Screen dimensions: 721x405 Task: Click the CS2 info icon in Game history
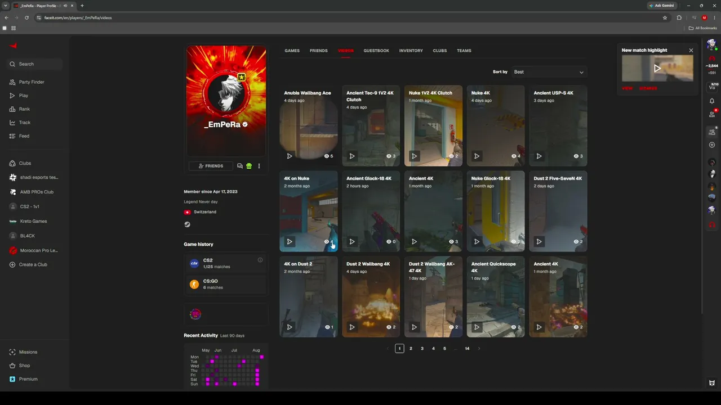tap(260, 260)
